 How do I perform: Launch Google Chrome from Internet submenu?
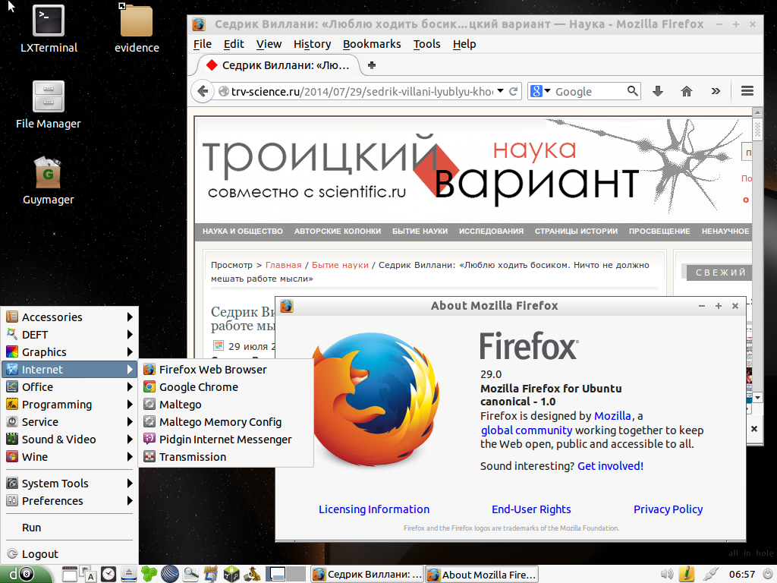click(x=226, y=387)
